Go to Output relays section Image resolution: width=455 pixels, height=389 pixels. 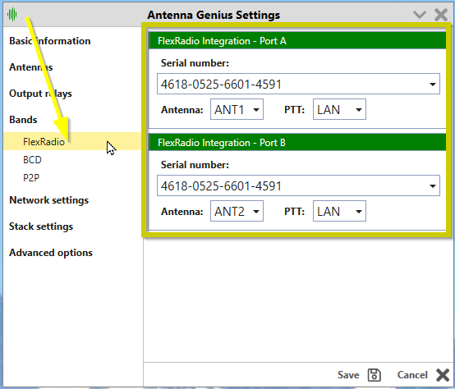[40, 94]
